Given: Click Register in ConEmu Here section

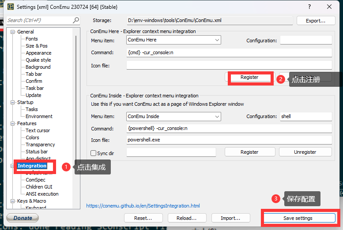Looking at the screenshot, I should click(249, 77).
